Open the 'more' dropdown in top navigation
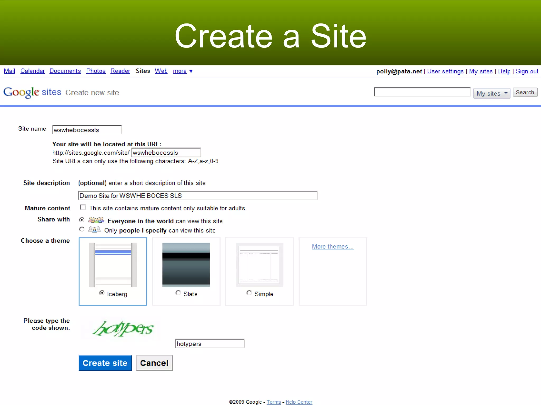Screen dimensions: 541x405 click(183, 71)
